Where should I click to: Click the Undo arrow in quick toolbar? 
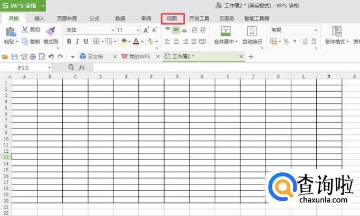[51, 56]
